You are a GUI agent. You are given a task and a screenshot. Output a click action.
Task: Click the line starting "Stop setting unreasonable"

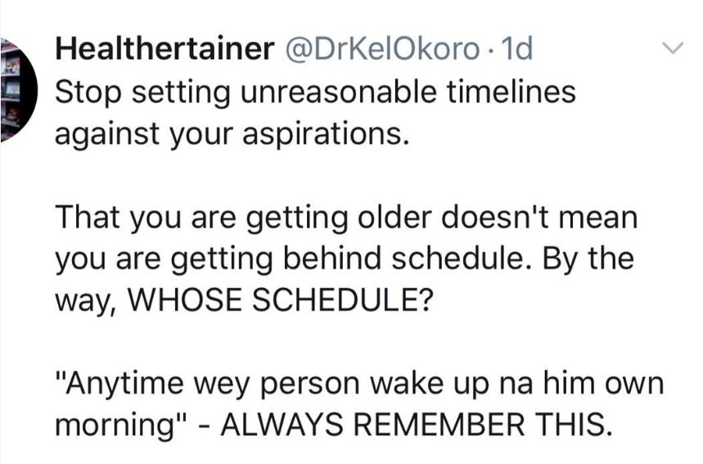pyautogui.click(x=315, y=91)
